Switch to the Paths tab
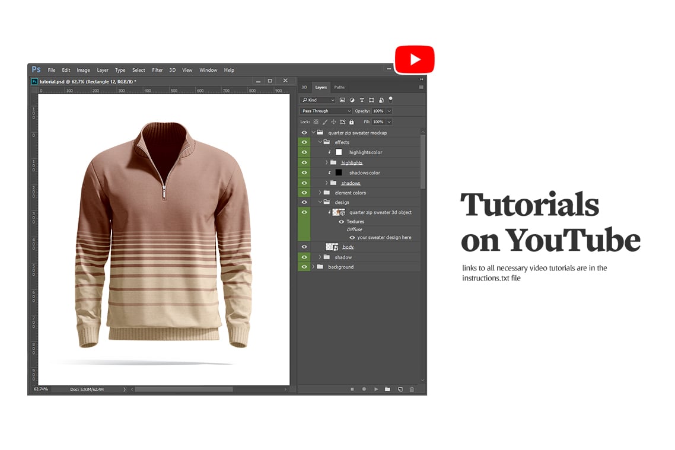This screenshot has width=675, height=450. pyautogui.click(x=339, y=87)
